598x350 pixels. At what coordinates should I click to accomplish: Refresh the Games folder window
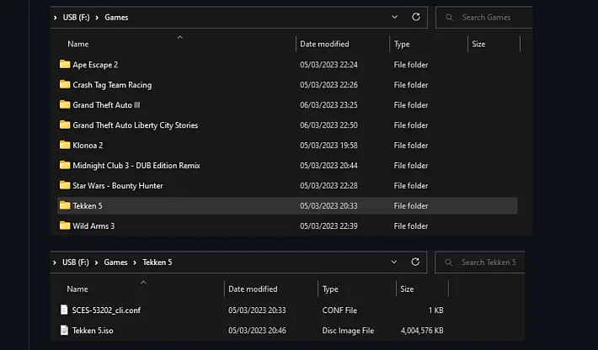(416, 17)
